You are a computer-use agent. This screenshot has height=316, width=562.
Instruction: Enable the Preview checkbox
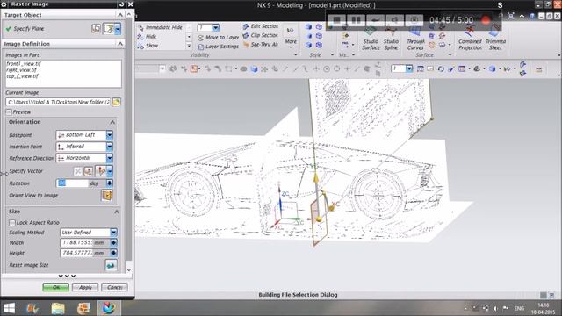(9, 112)
